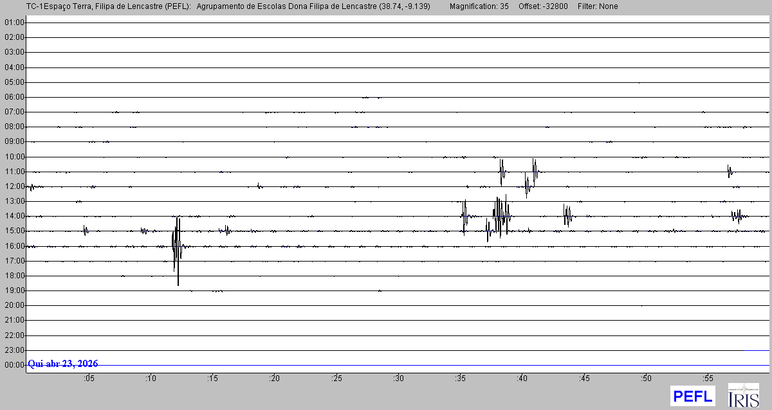
Task: Click the IRIS logo in the corner
Action: tap(743, 395)
